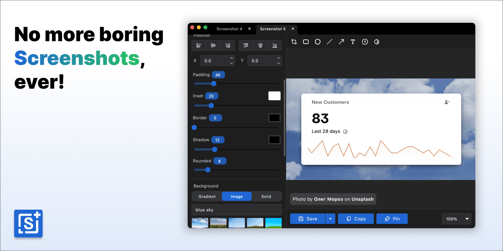This screenshot has height=251, width=503.
Task: Pick the bright cyan sky and grass thumbnail
Action: coord(274,223)
